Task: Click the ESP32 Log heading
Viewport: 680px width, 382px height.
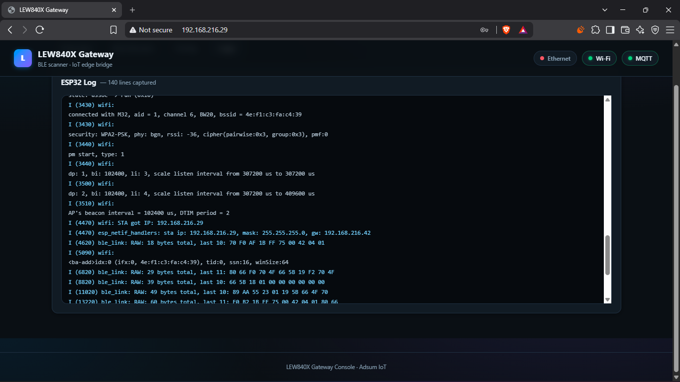Action: point(79,83)
